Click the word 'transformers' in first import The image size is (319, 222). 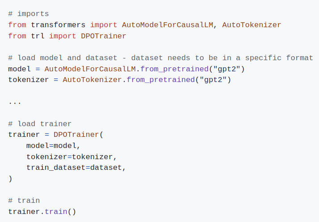(58, 25)
